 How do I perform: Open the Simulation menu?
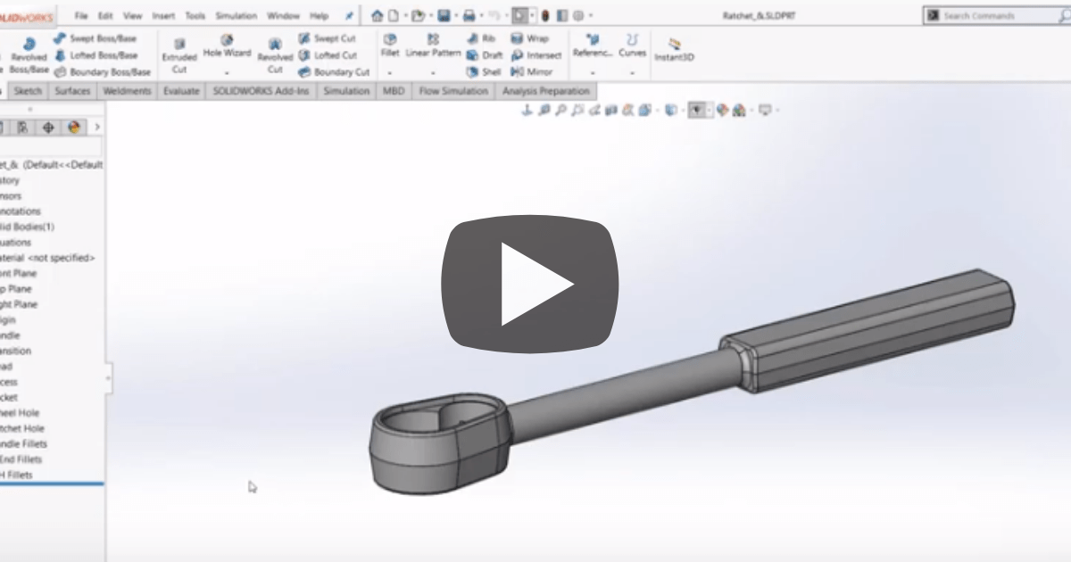point(237,15)
